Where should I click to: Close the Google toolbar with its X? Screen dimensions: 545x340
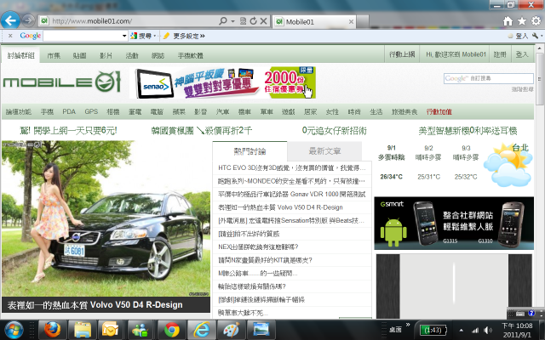pos(10,36)
